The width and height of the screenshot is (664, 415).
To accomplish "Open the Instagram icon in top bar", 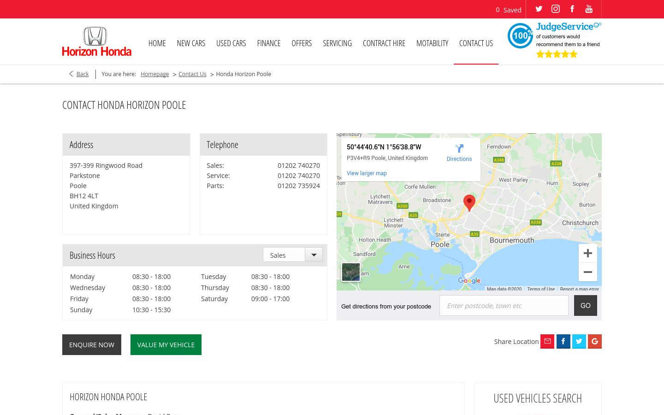I will (556, 9).
